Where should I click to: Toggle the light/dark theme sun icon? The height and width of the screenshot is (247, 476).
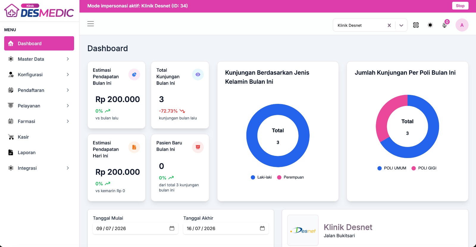tap(430, 25)
